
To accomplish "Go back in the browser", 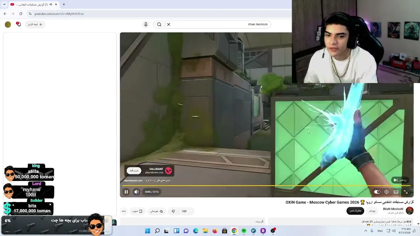I will (5, 14).
